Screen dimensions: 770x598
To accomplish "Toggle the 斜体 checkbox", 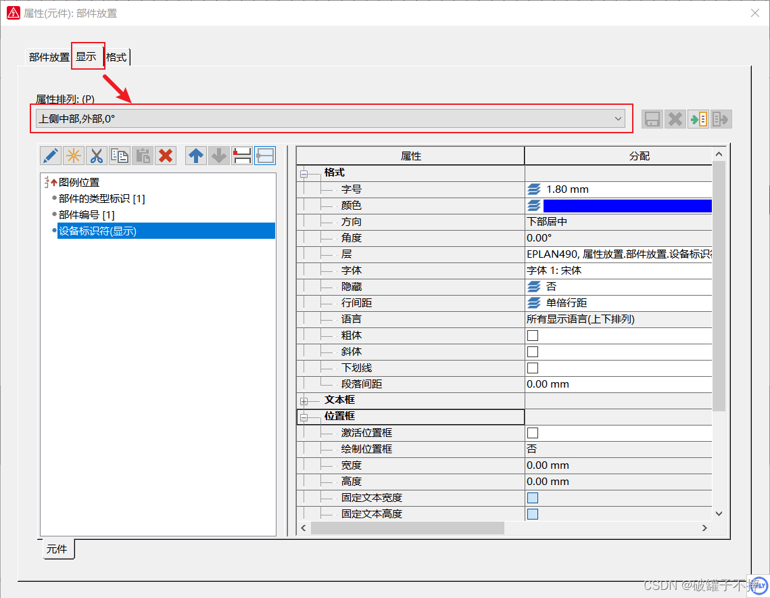I will tap(533, 352).
